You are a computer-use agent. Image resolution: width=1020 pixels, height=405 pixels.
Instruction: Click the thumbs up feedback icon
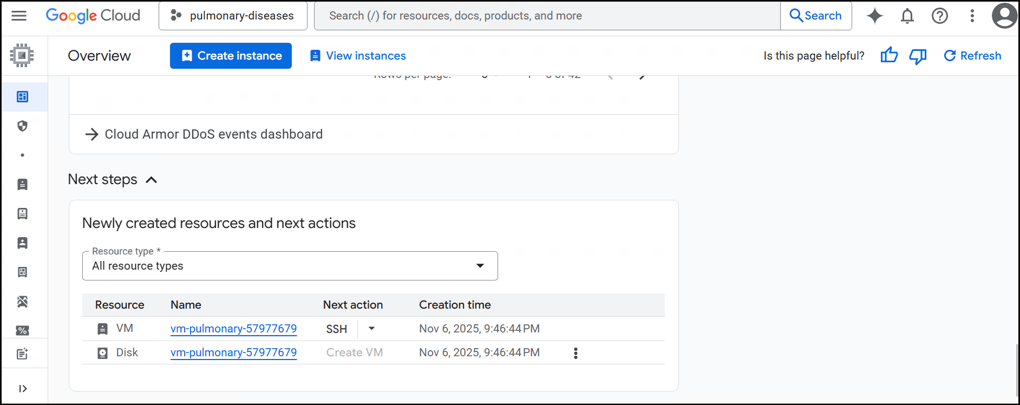click(889, 56)
